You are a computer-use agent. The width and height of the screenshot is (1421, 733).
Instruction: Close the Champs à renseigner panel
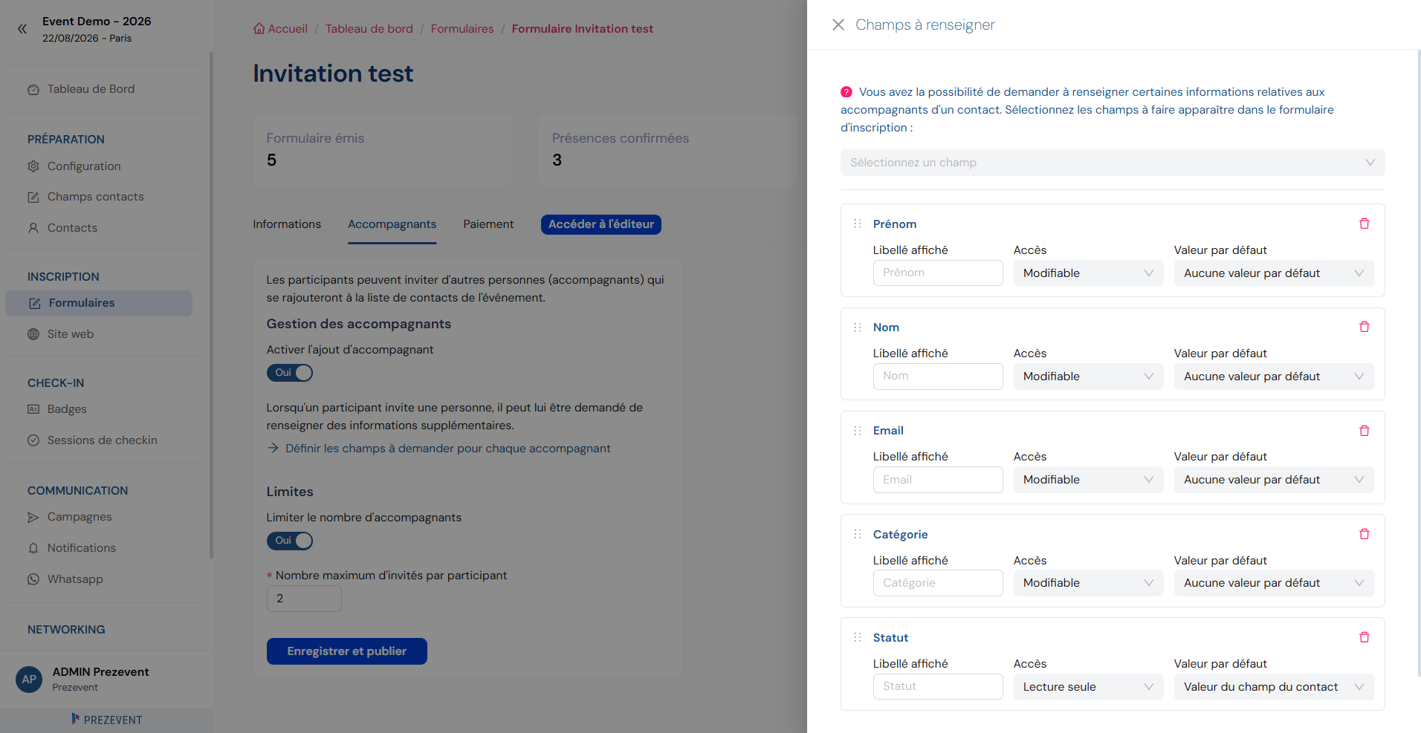coord(838,25)
